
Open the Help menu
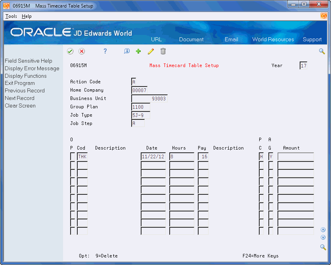(27, 16)
